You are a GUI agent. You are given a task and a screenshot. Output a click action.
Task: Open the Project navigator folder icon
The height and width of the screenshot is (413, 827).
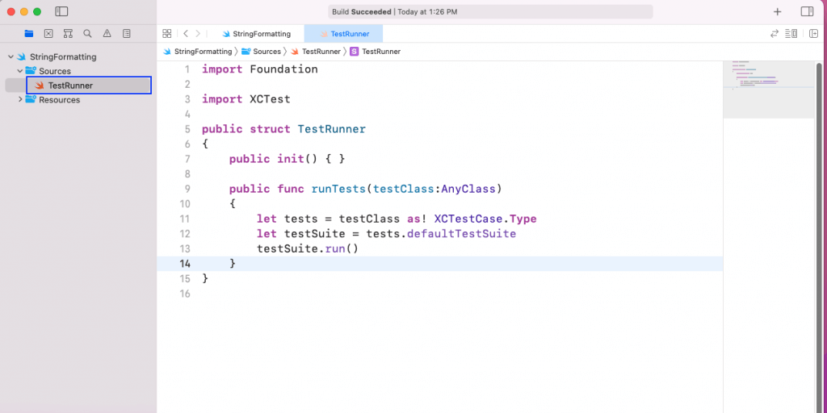(29, 34)
